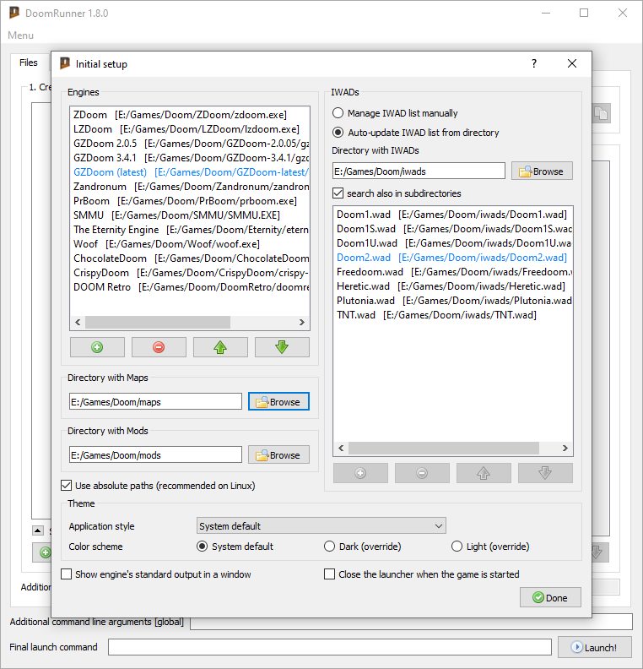Select ZDoom engine row
This screenshot has width=643, height=669.
pos(190,115)
